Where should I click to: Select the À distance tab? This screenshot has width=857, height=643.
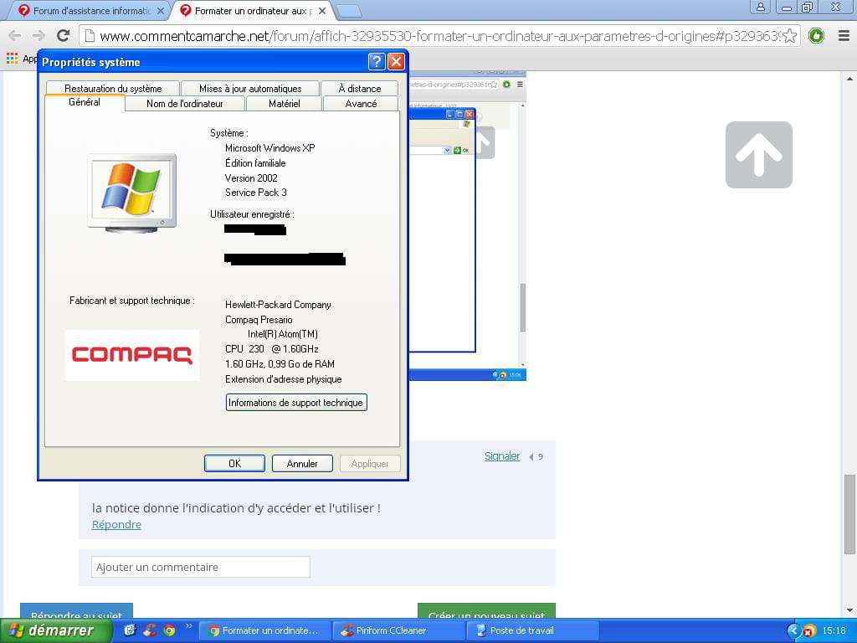tap(360, 88)
